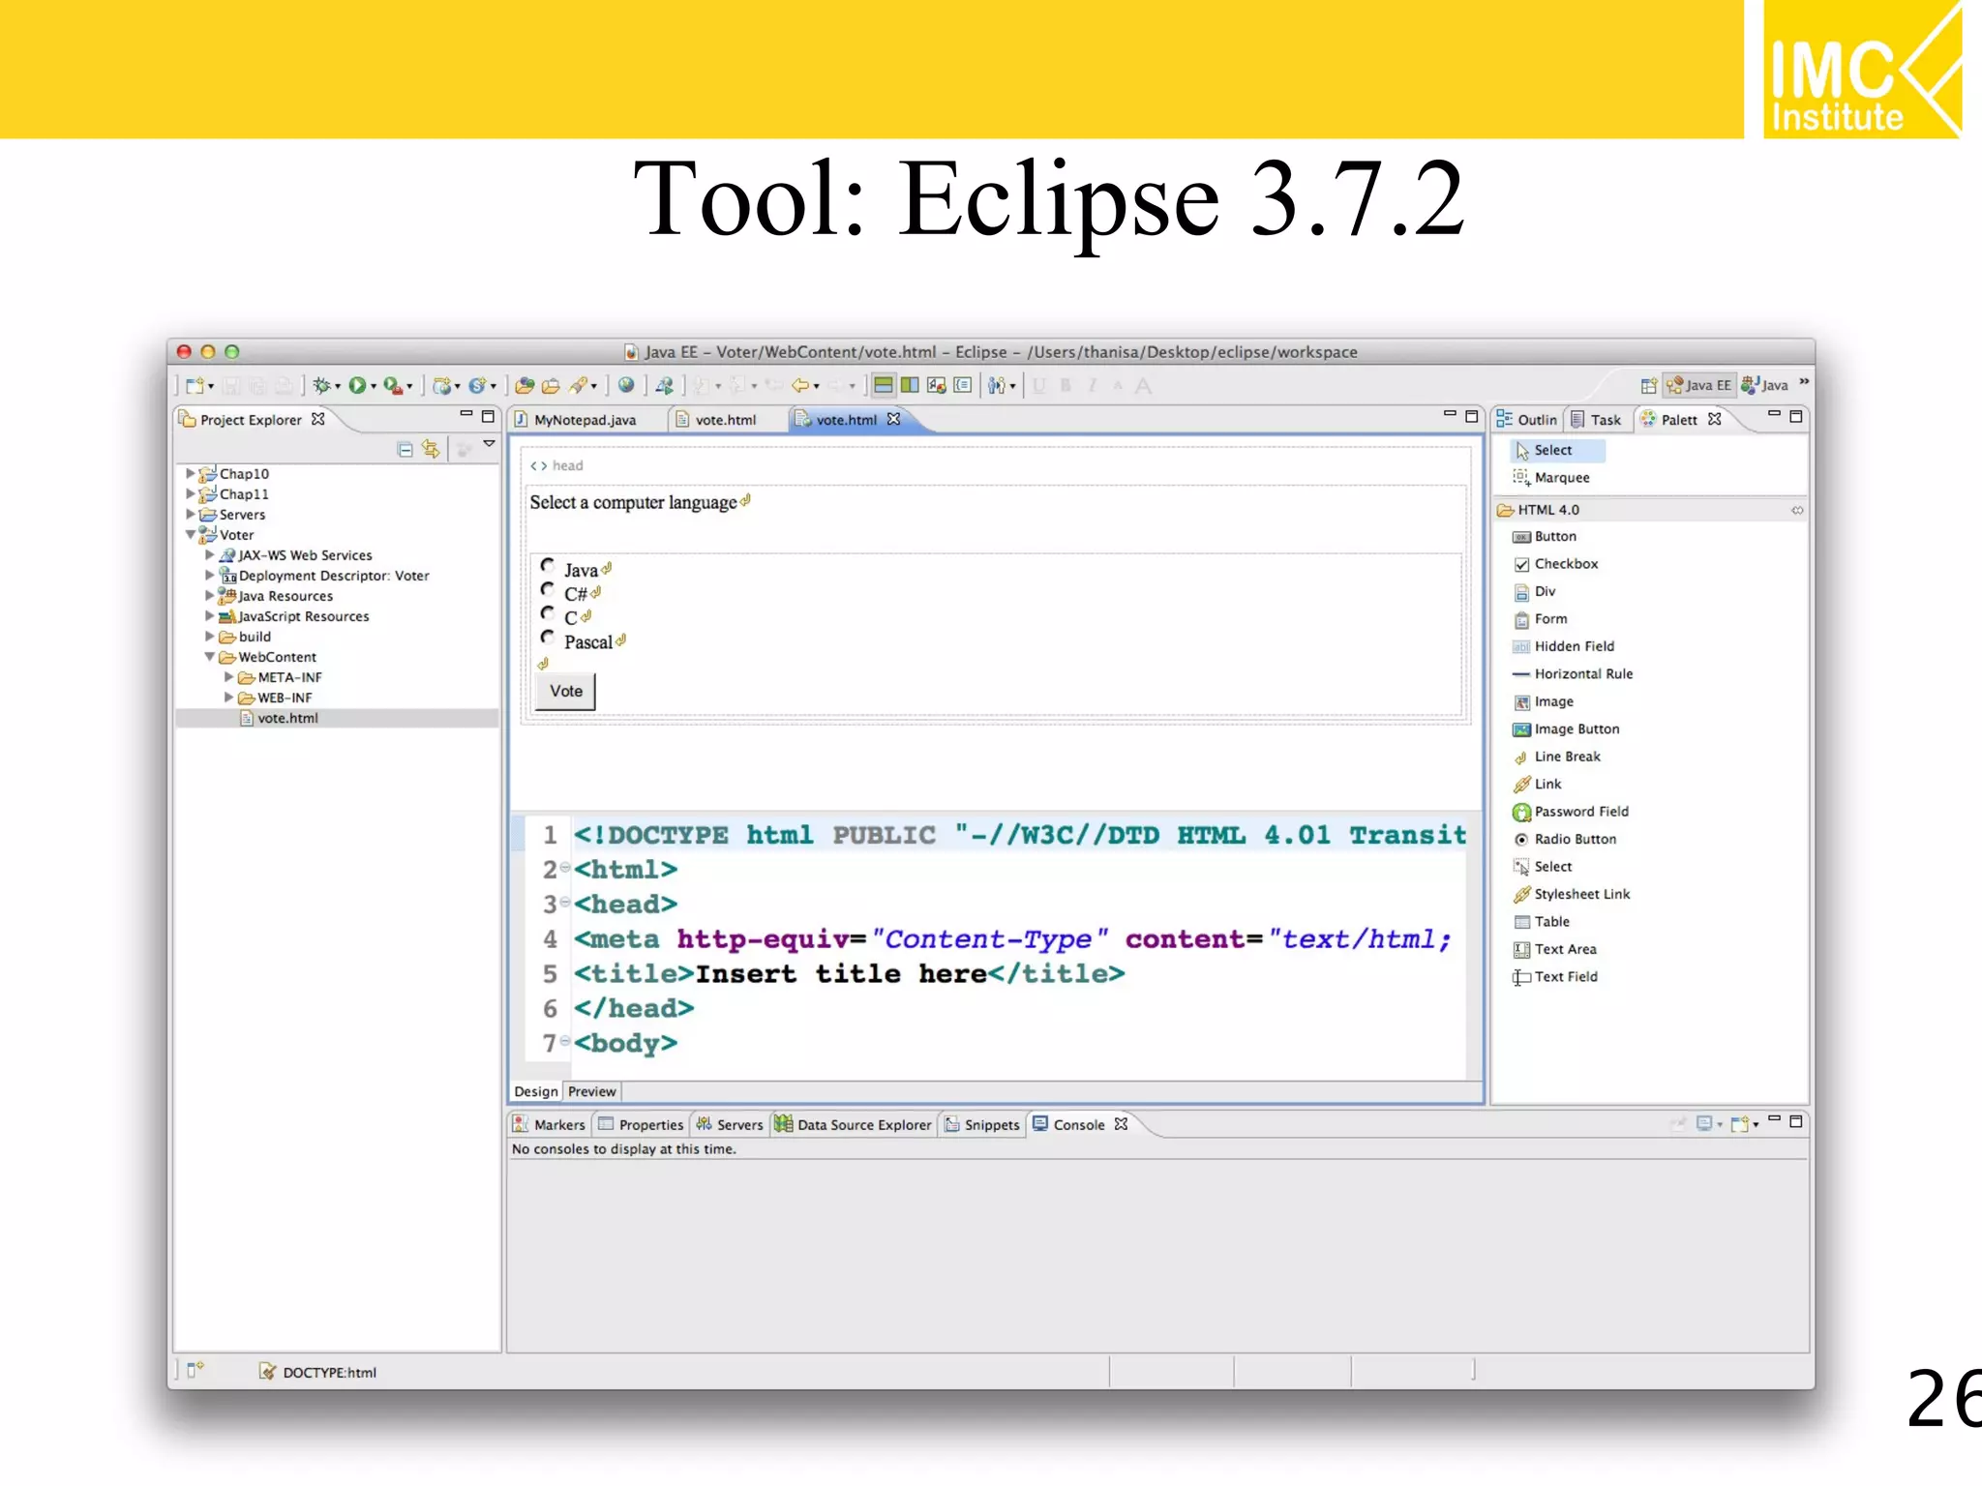Open the Data Source Explorer tab

click(x=853, y=1124)
